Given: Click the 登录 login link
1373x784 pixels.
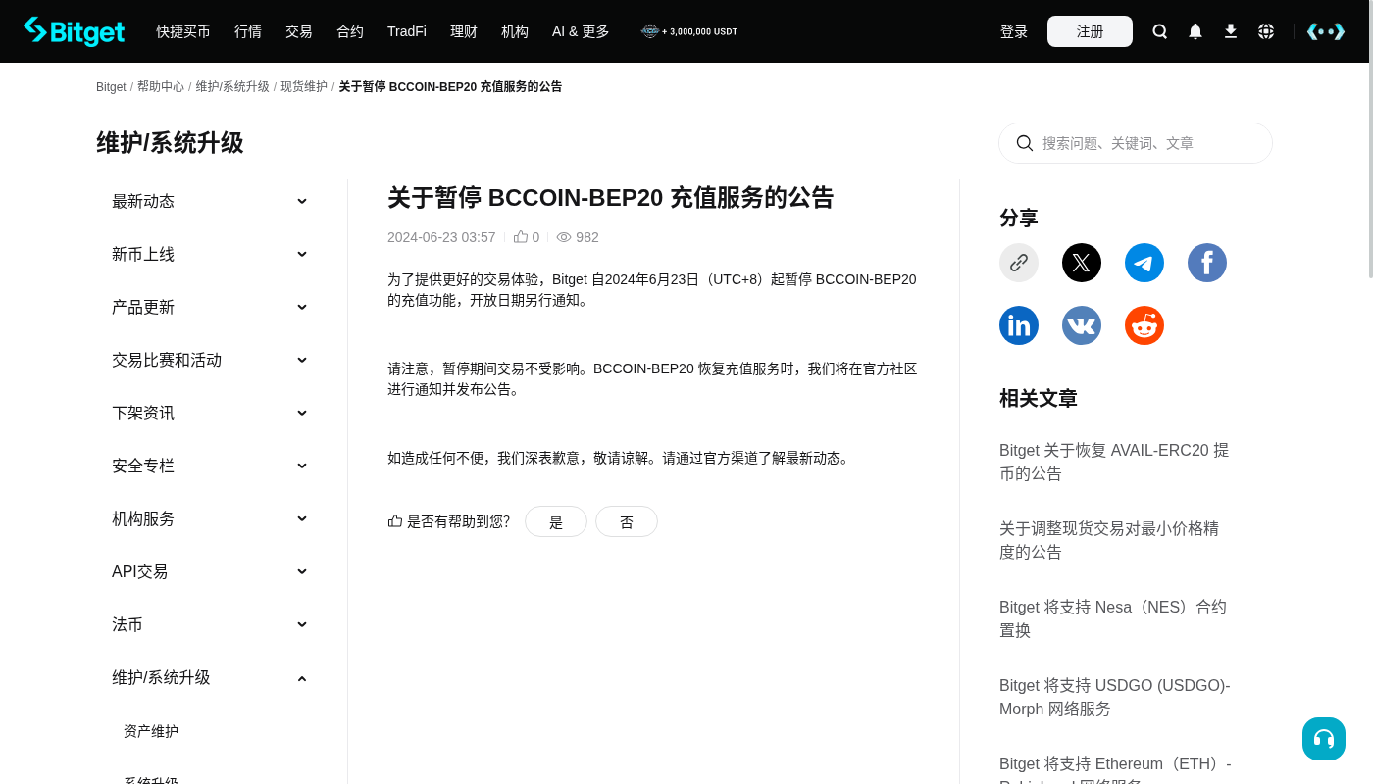Looking at the screenshot, I should point(1014,31).
